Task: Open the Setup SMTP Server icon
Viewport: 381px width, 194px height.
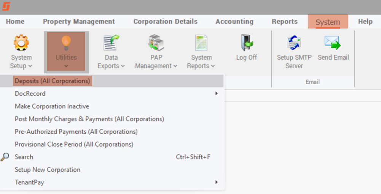Action: pyautogui.click(x=294, y=43)
